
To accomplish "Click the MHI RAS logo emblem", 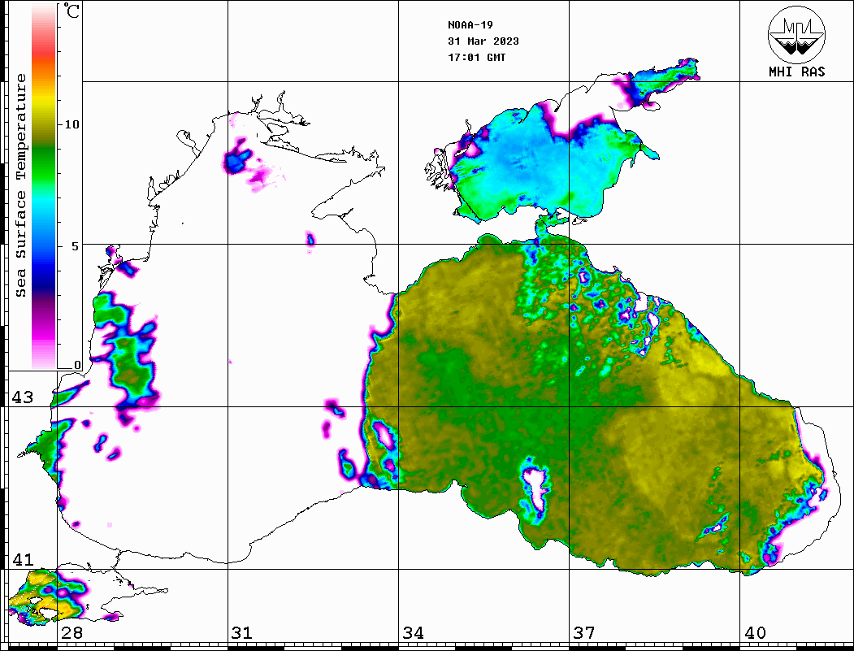I will tap(796, 34).
